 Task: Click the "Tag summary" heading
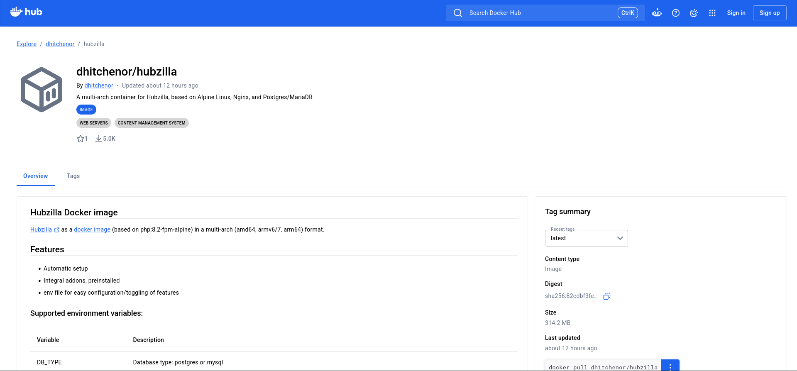coord(568,212)
